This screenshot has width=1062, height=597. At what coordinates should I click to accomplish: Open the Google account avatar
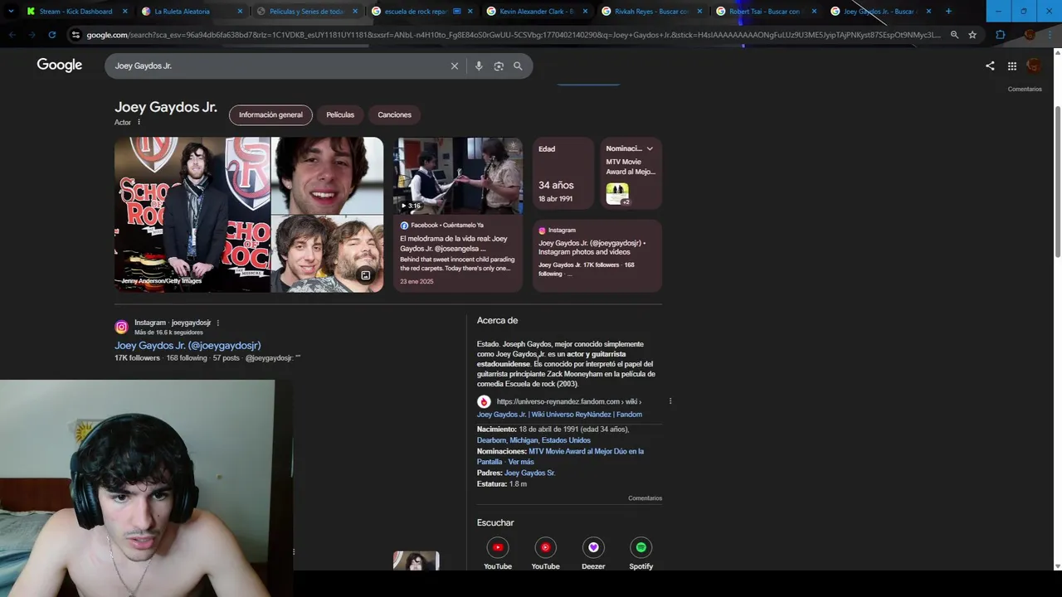click(1034, 66)
